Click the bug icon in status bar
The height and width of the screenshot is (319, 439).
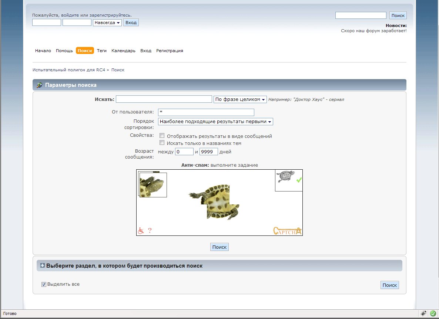click(423, 313)
